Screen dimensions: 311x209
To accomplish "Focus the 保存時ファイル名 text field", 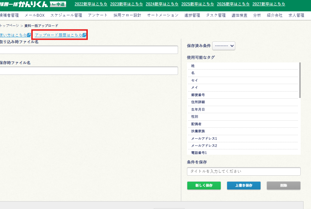I will [x=88, y=71].
